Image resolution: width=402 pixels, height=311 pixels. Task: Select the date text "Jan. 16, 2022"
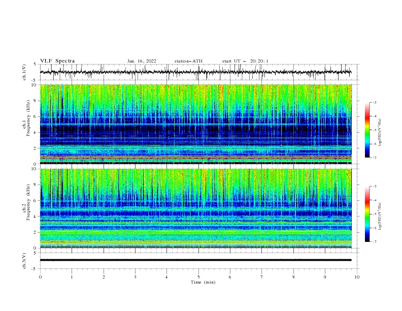click(x=142, y=61)
